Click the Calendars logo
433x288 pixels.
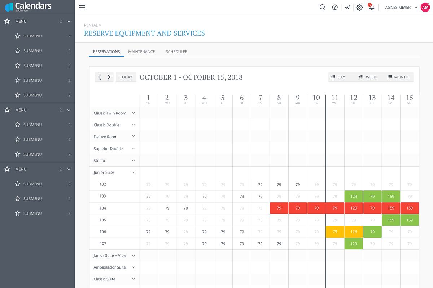click(28, 7)
